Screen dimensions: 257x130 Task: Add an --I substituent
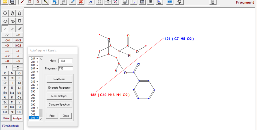(x=18, y=56)
